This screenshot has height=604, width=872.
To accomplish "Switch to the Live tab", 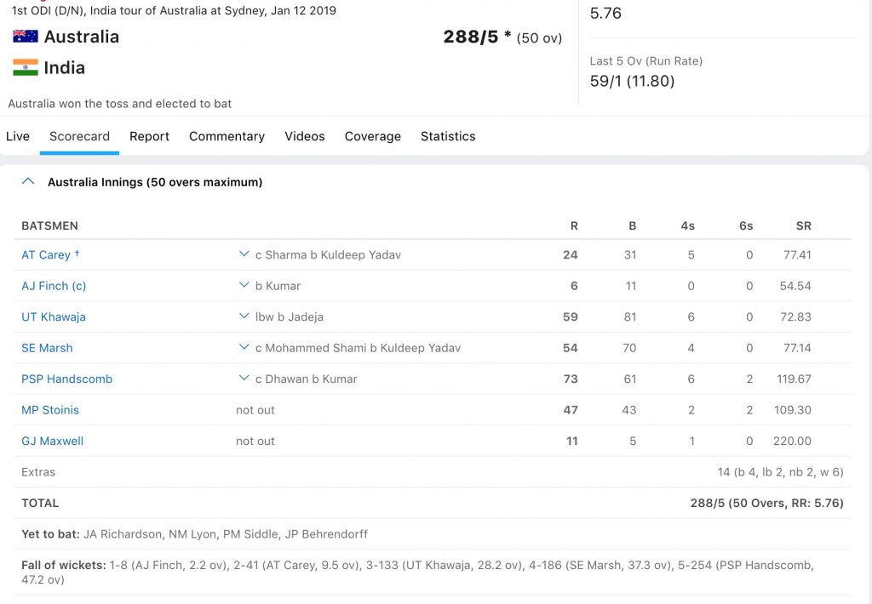I will coord(18,136).
